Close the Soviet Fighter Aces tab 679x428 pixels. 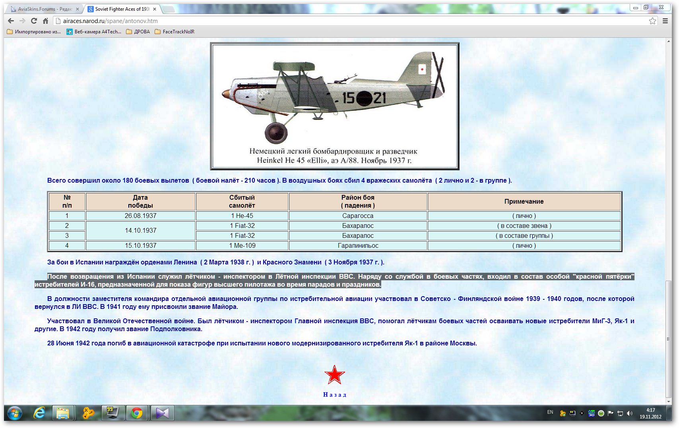tap(155, 9)
